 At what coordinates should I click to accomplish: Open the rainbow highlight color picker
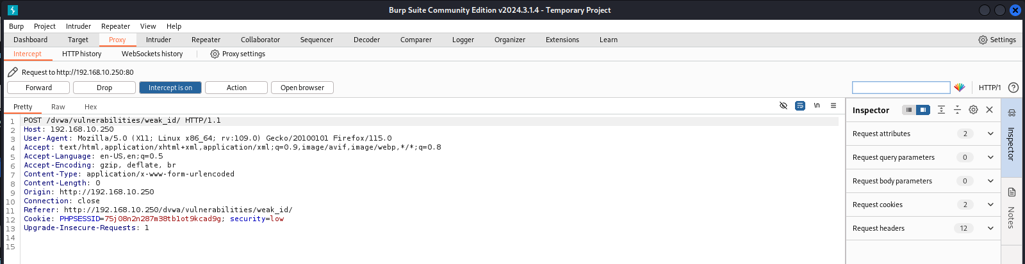[x=959, y=88]
